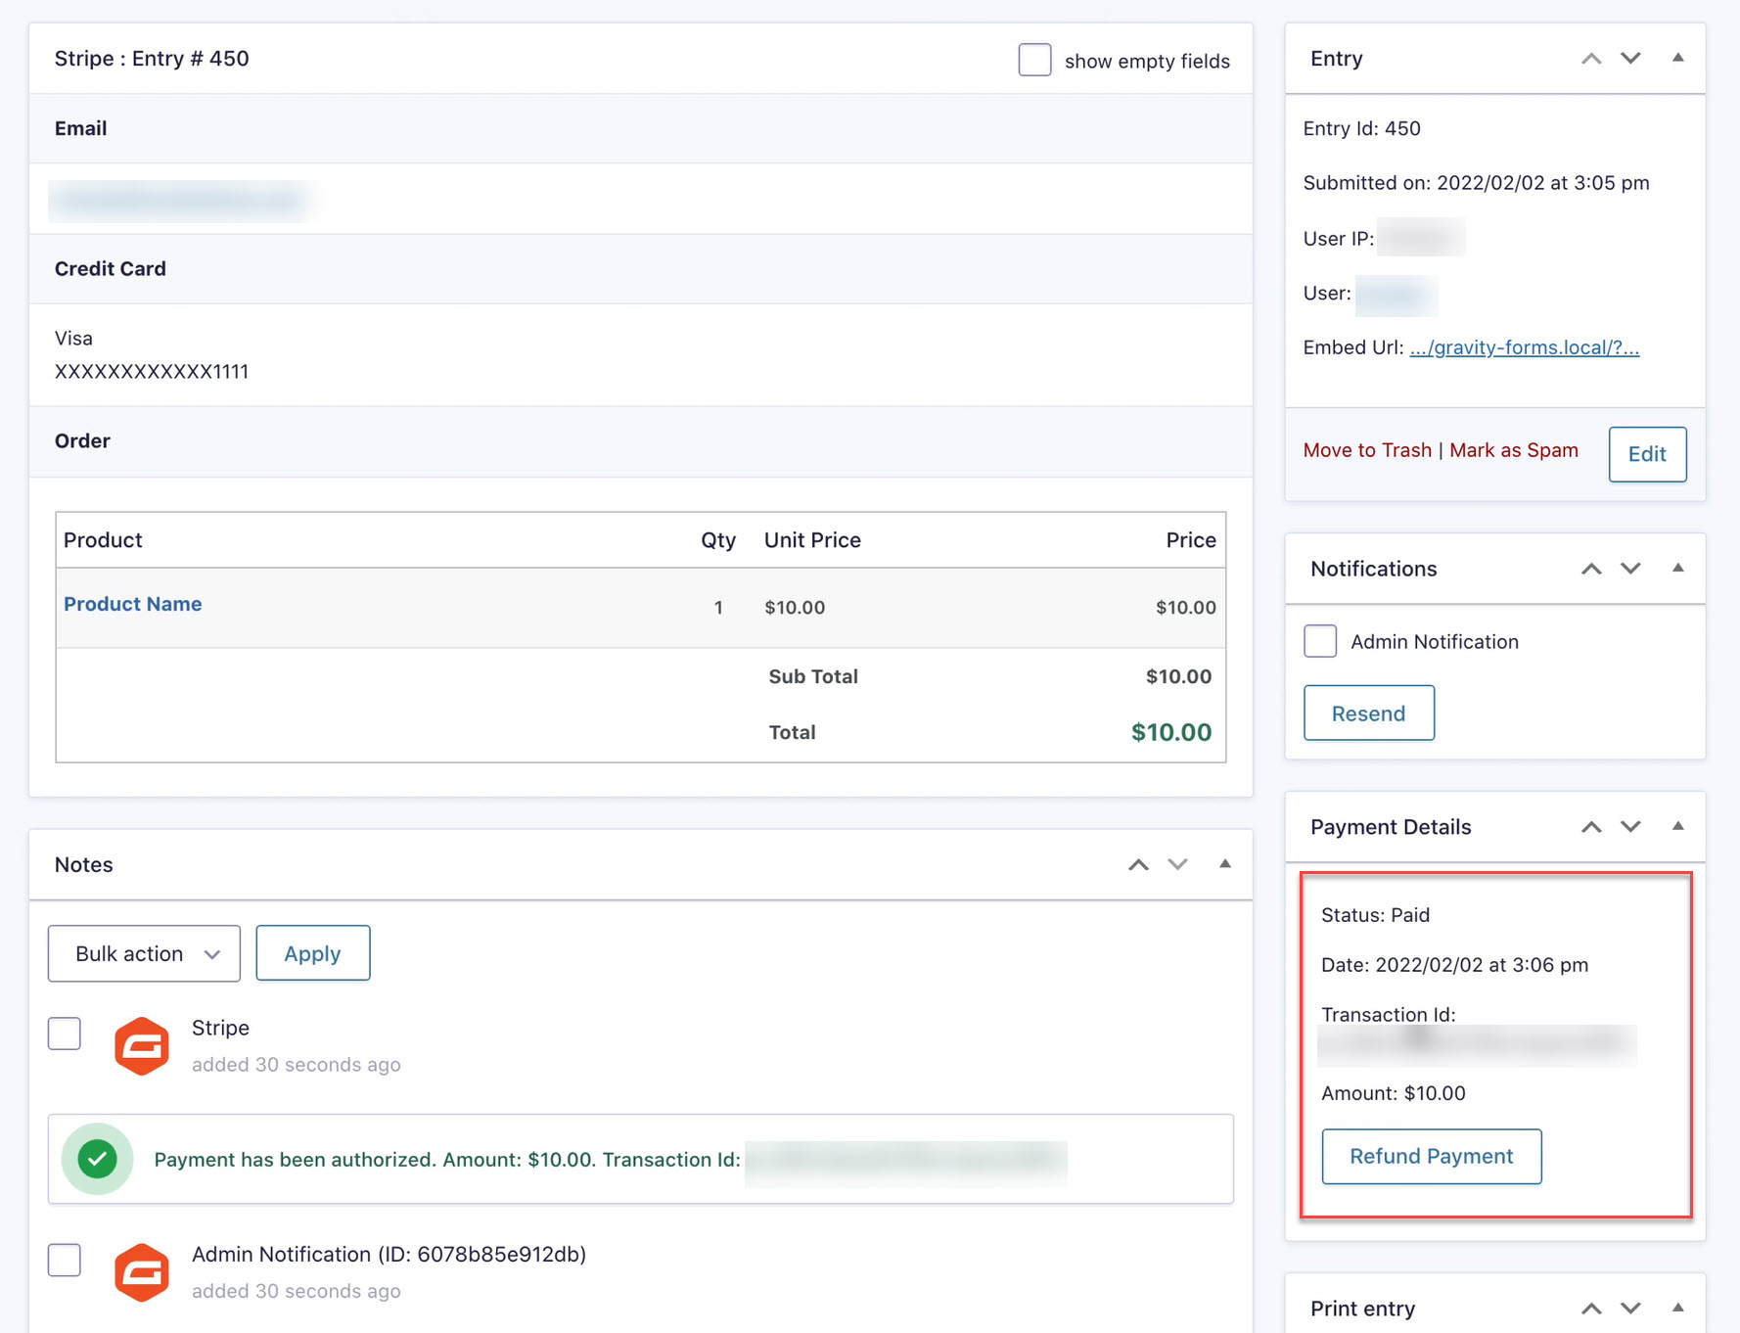Move Print entry panel up
1740x1333 pixels.
1591,1309
